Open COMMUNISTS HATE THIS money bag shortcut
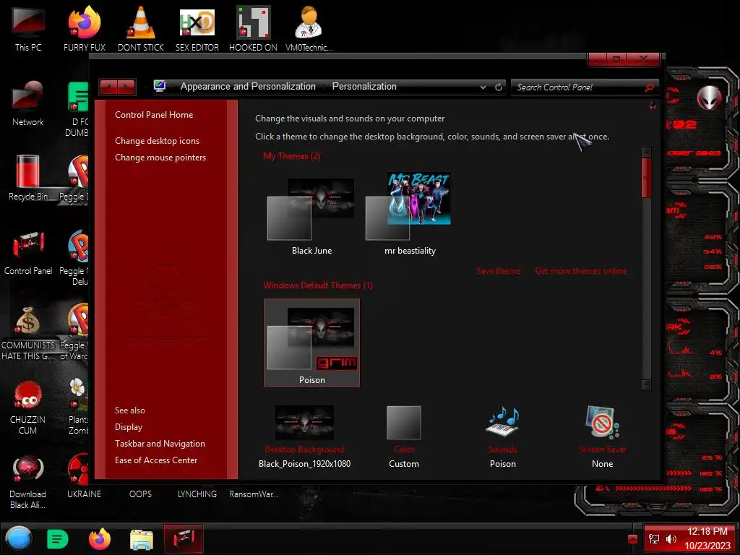 (28, 332)
